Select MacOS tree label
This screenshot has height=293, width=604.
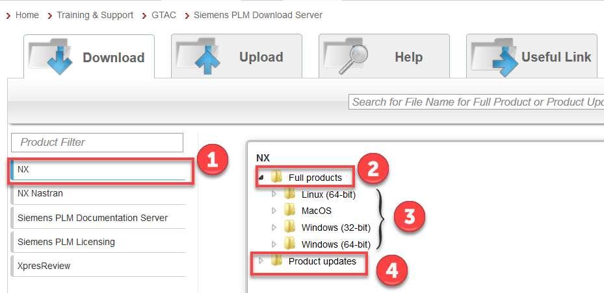point(316,211)
